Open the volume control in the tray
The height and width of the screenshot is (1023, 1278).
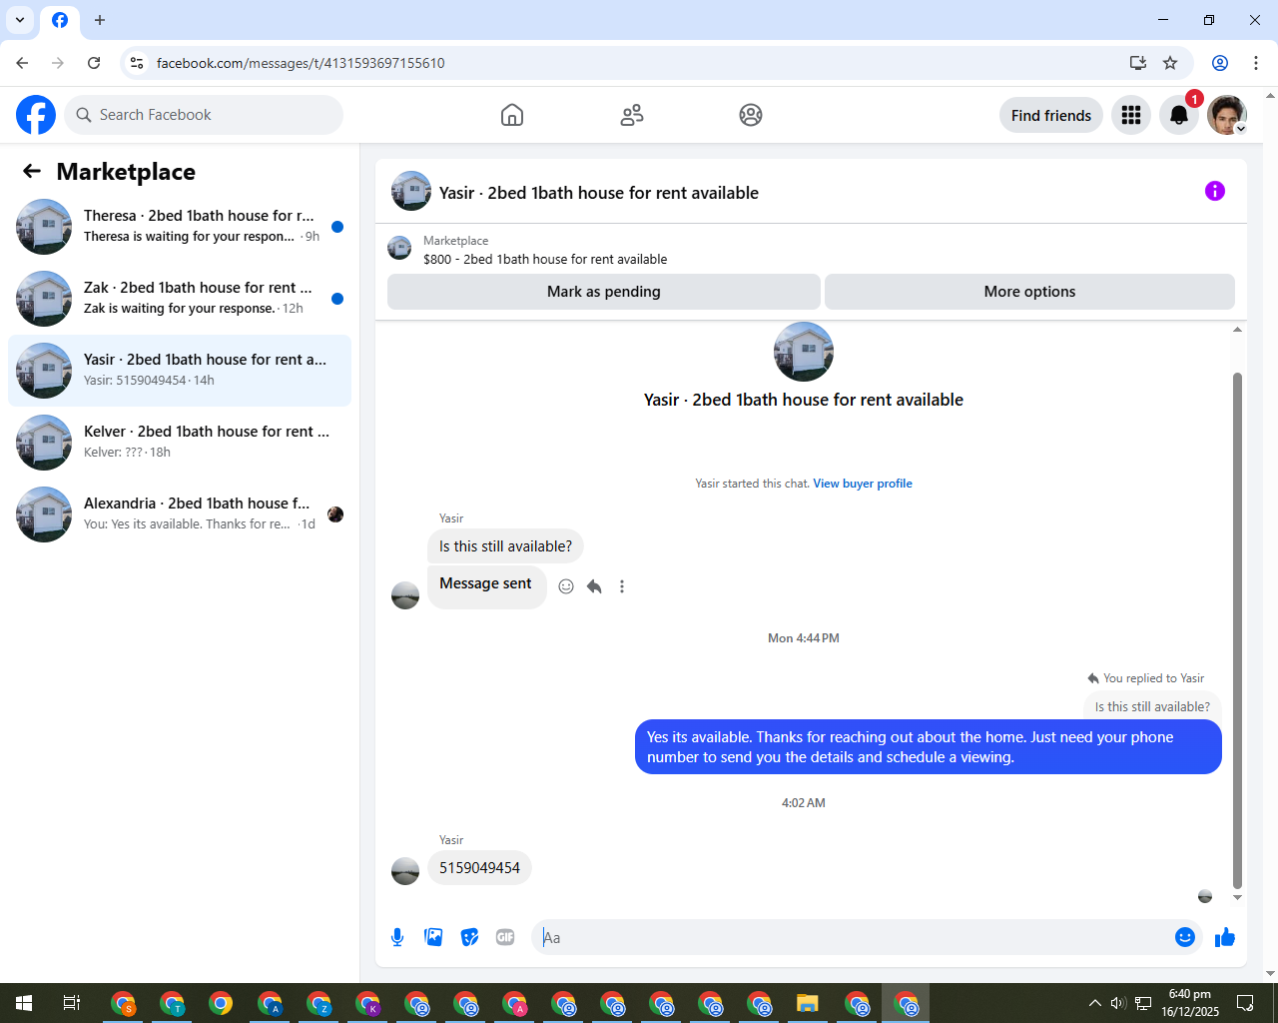[1118, 1003]
